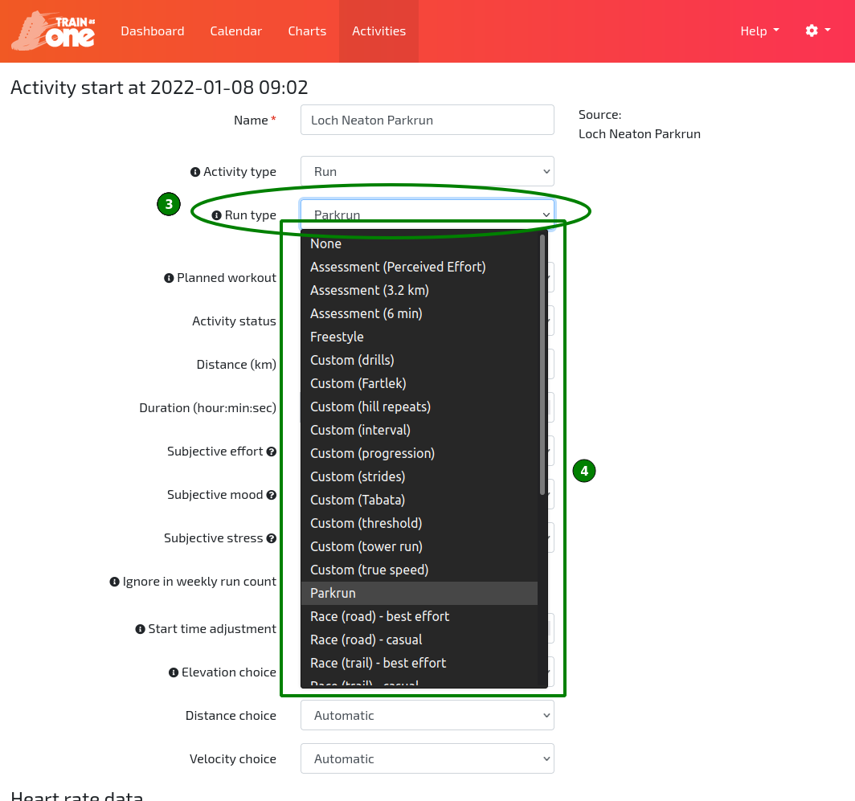Click the Subjective effort help icon

point(273,451)
